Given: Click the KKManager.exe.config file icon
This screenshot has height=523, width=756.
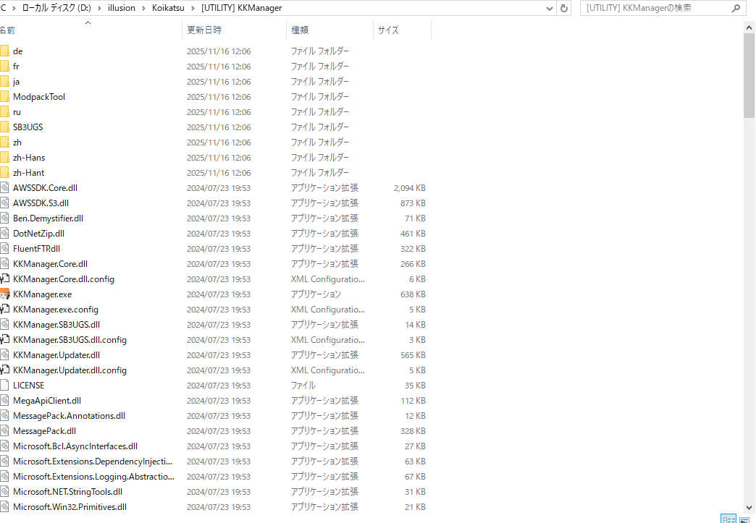Looking at the screenshot, I should [4, 310].
